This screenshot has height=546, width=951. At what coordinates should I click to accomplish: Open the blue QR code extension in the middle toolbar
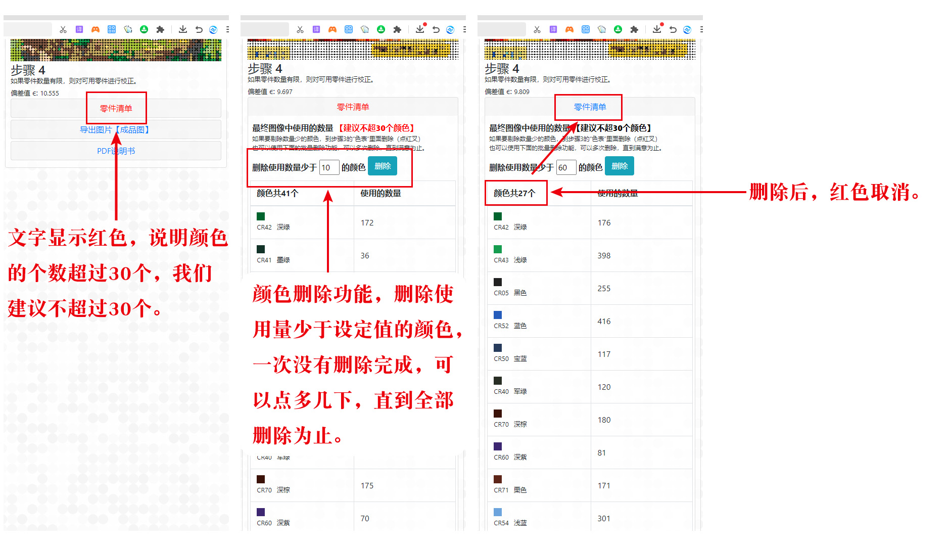(349, 30)
